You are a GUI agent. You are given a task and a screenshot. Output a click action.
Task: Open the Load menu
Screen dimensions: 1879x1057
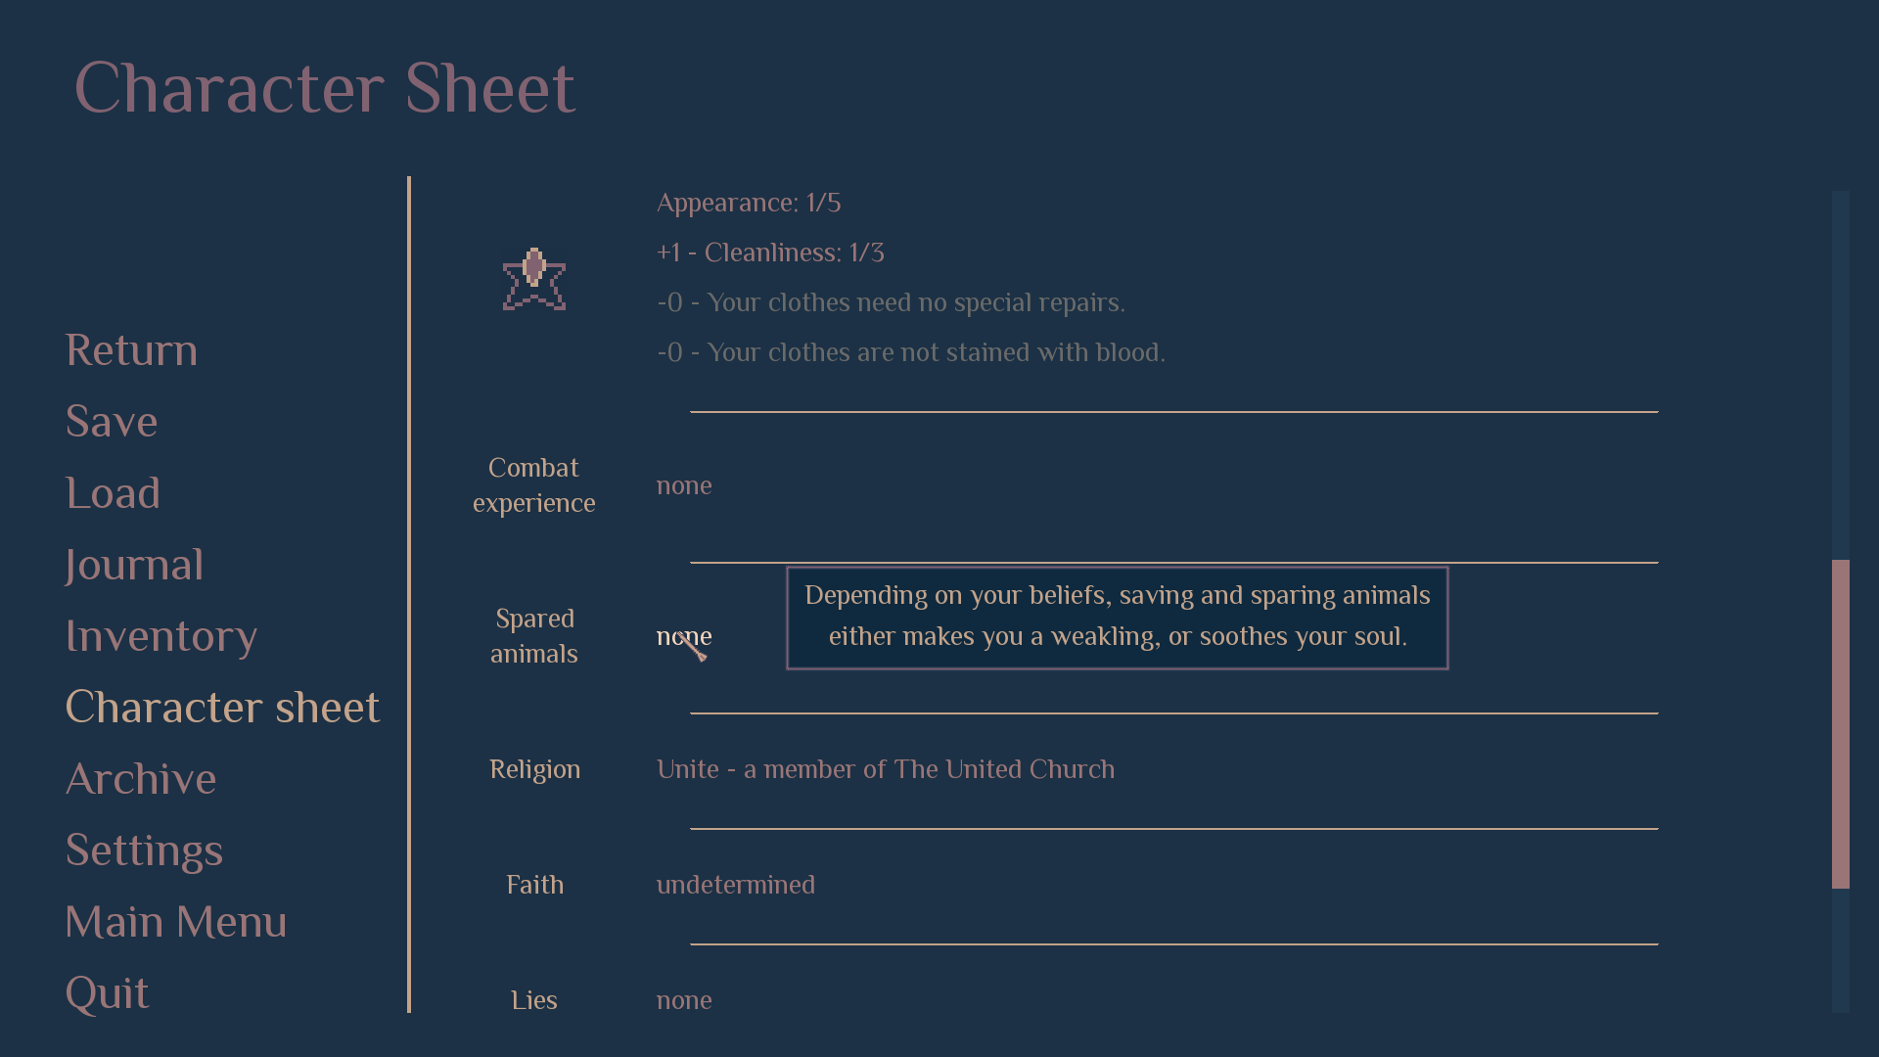[x=113, y=493]
